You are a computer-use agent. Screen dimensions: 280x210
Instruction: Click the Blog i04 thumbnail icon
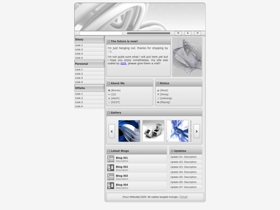pyautogui.click(x=110, y=186)
